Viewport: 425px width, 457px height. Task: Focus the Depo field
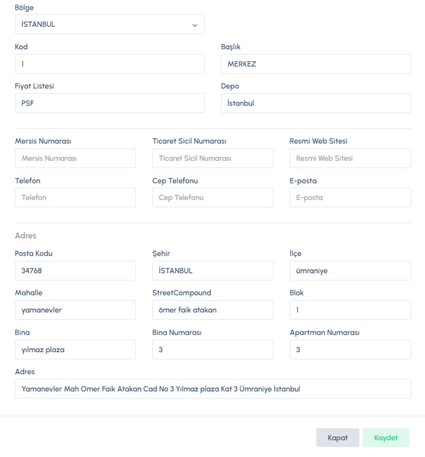(316, 103)
